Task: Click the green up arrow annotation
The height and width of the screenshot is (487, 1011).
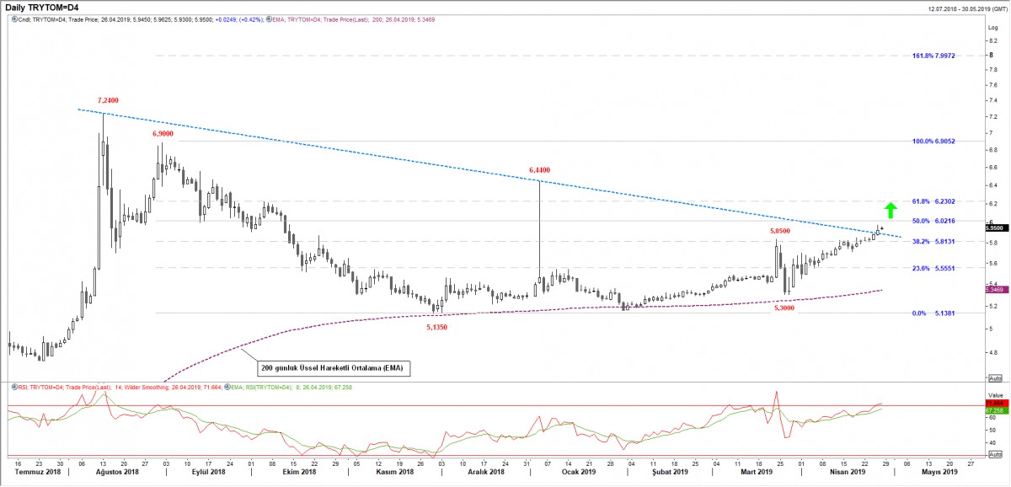Action: coord(890,210)
